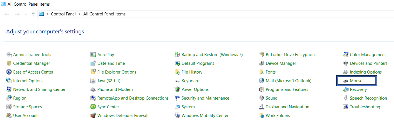This screenshot has height=139, width=394.
Task: Click the Fonts letter A icon
Action: 261,72
